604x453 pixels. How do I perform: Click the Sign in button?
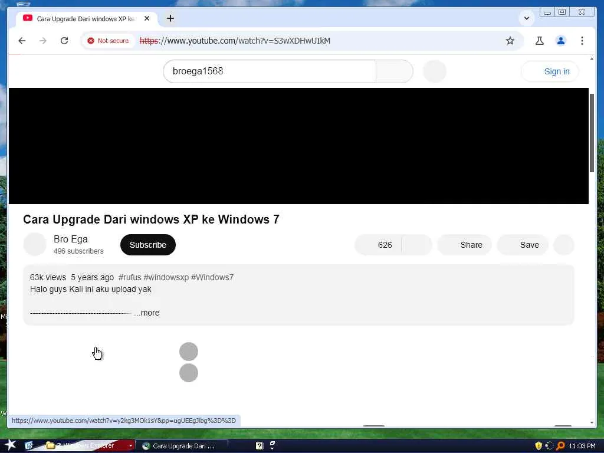click(550, 71)
